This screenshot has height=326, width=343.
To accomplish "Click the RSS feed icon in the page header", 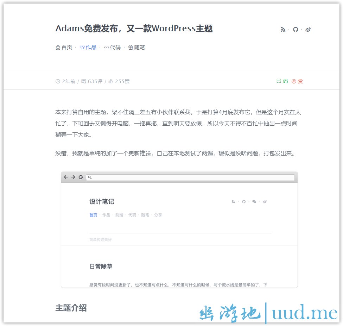I will point(283,30).
